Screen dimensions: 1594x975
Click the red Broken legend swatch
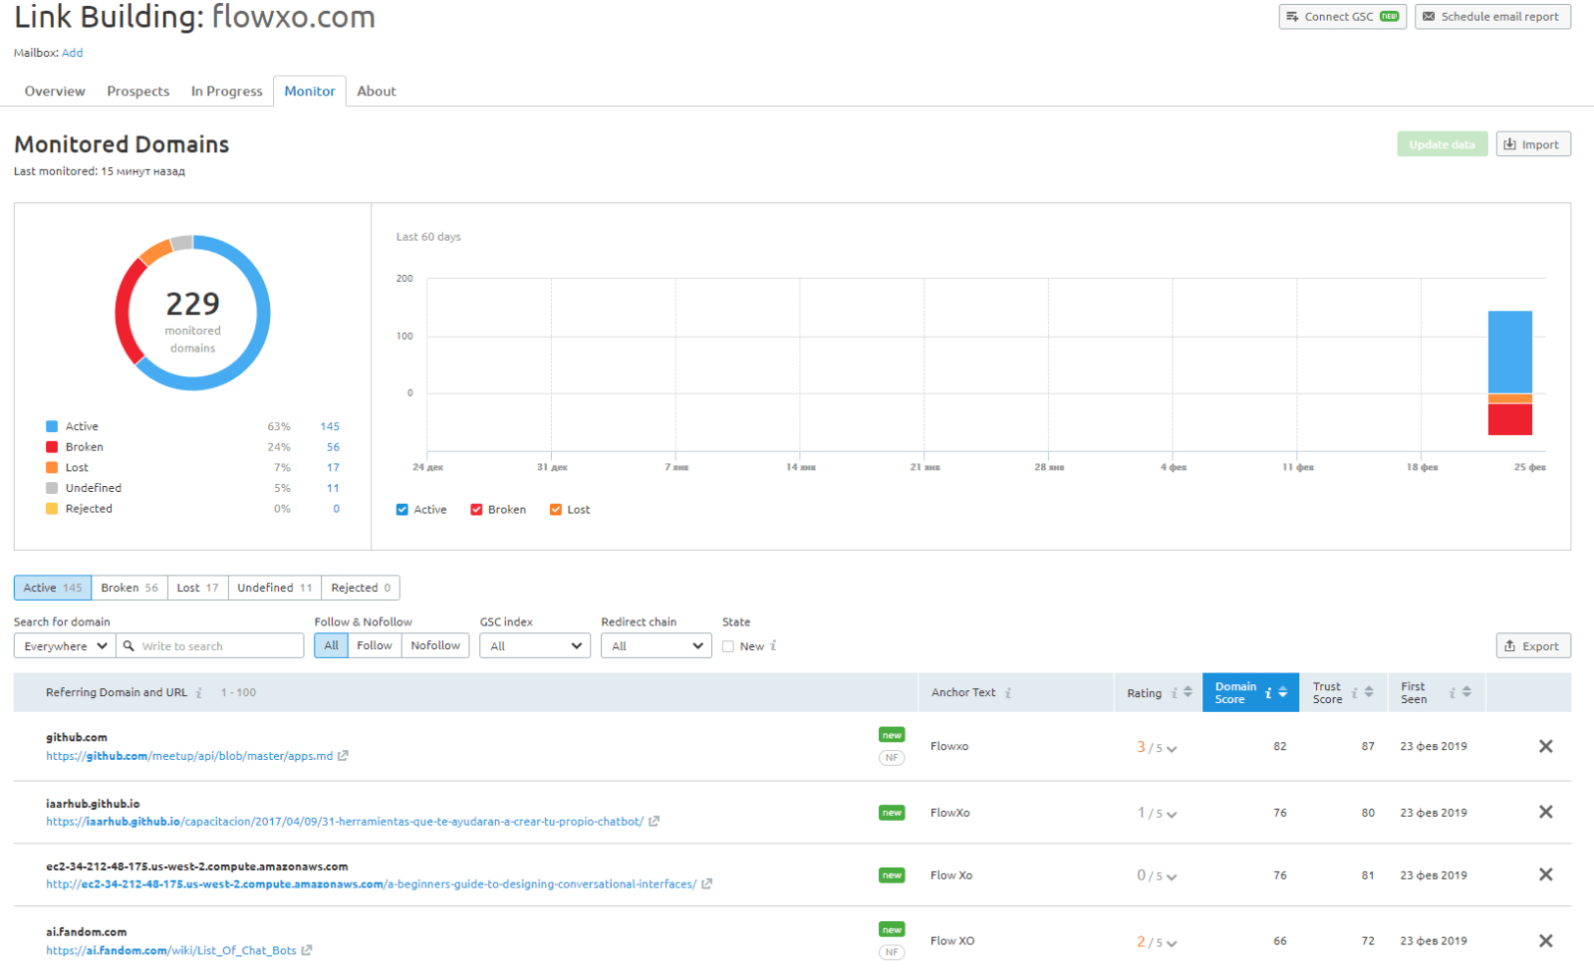tap(52, 447)
